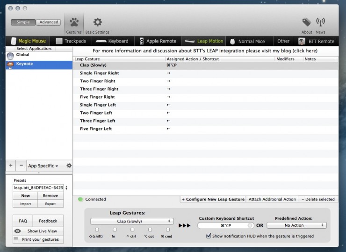This screenshot has height=252, width=346.
Task: Open the Feedback button
Action: click(48, 221)
